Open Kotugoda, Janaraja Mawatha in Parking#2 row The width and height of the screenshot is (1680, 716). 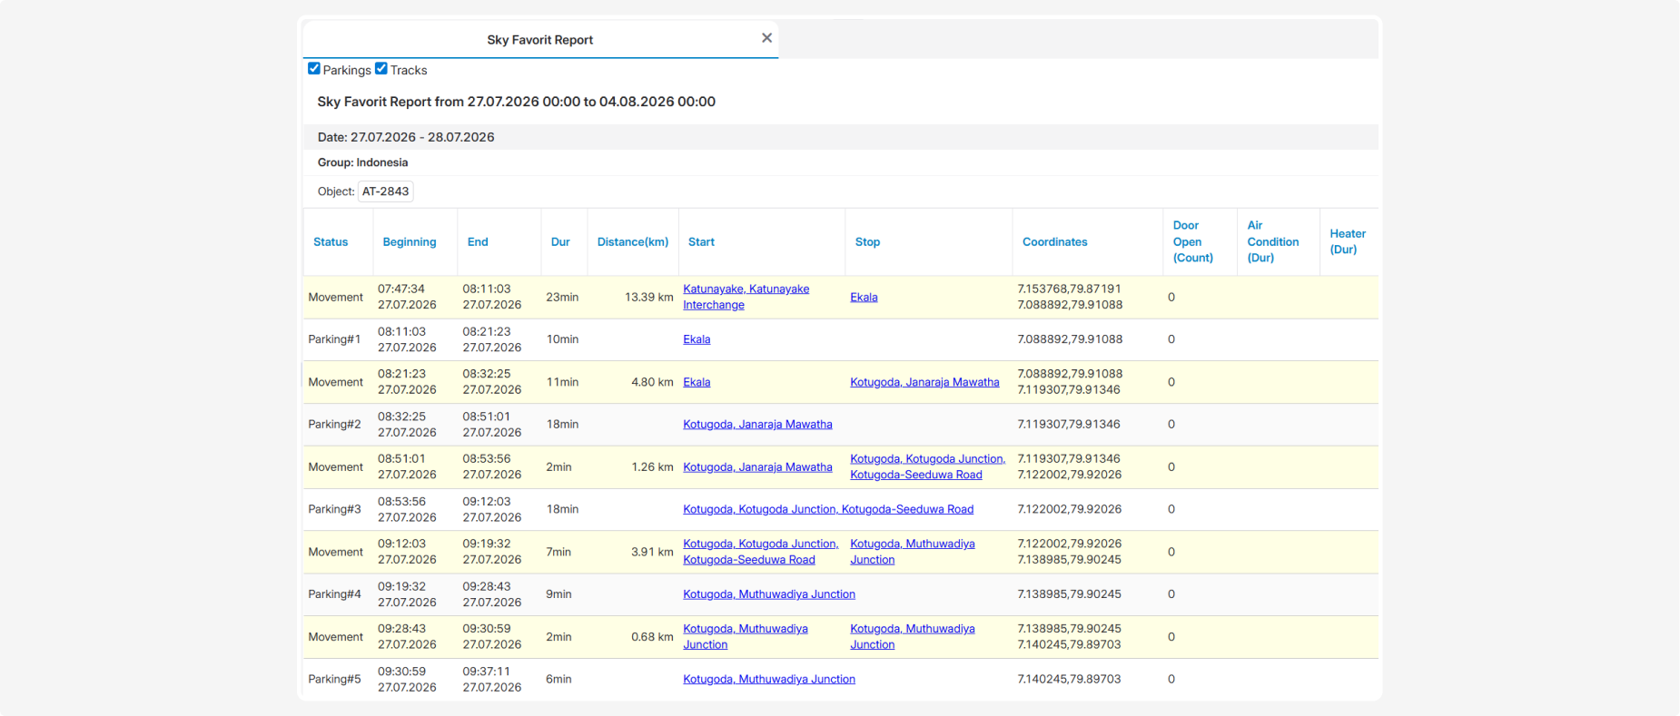pyautogui.click(x=757, y=425)
